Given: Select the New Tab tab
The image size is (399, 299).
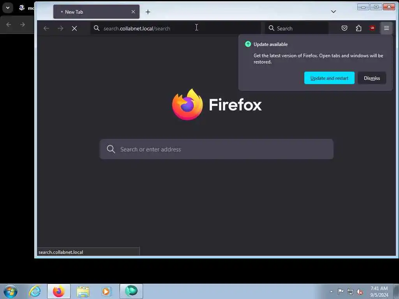Looking at the screenshot, I should point(96,12).
